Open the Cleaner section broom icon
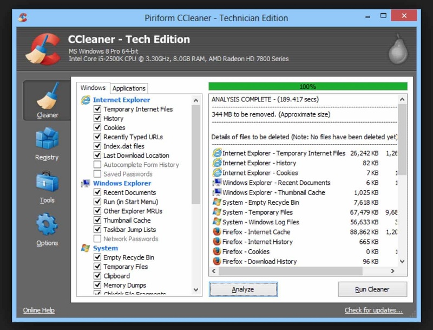The image size is (433, 330). tap(47, 98)
